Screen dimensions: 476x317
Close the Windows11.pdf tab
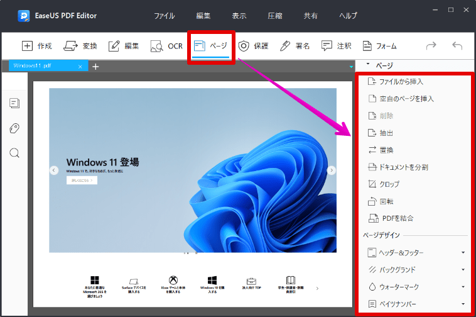pos(80,67)
